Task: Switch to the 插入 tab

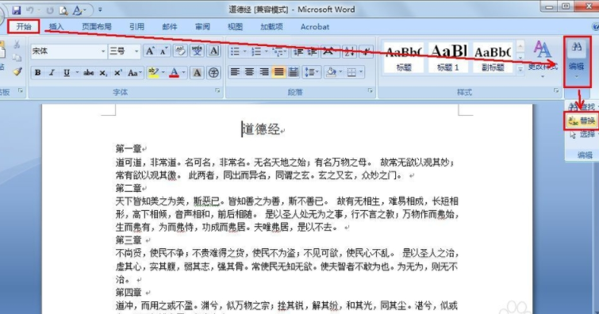Action: (56, 27)
